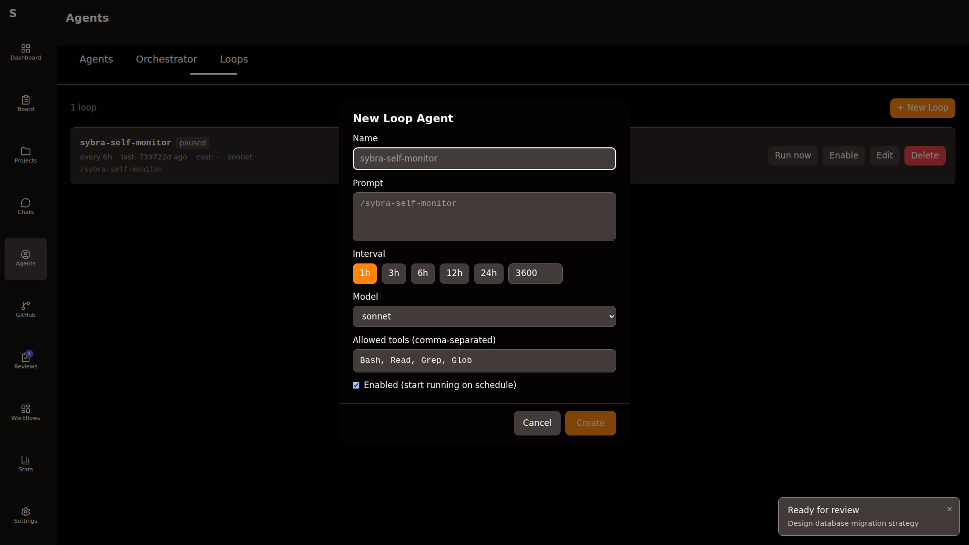The image size is (969, 545).
Task: Select the 12h interval option
Action: coord(454,274)
